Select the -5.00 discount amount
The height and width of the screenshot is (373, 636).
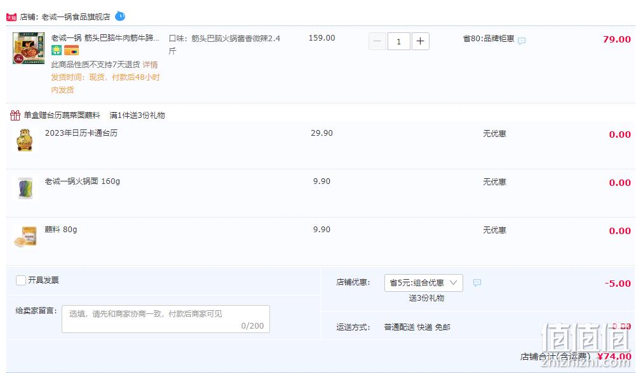pos(618,284)
